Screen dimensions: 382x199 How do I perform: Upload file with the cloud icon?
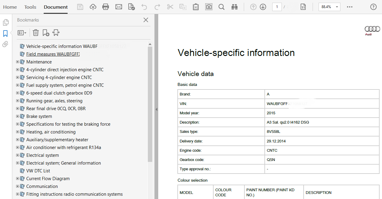(93, 7)
